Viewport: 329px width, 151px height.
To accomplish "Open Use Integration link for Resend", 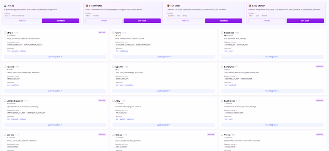I will [x=55, y=91].
